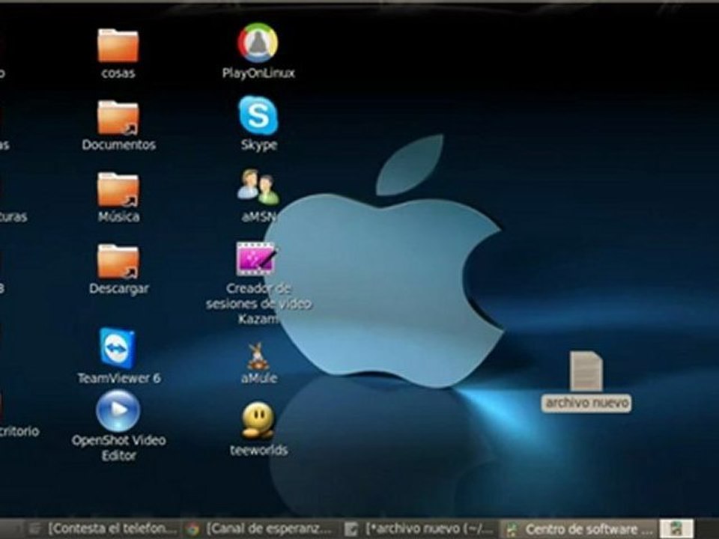Image resolution: width=719 pixels, height=539 pixels.
Task: Click the last taskbar icon after Centro de software
Action: click(x=676, y=529)
